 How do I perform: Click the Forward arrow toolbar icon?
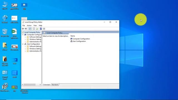(x=26, y=29)
